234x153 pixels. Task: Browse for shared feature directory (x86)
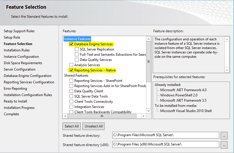pyautogui.click(x=224, y=145)
